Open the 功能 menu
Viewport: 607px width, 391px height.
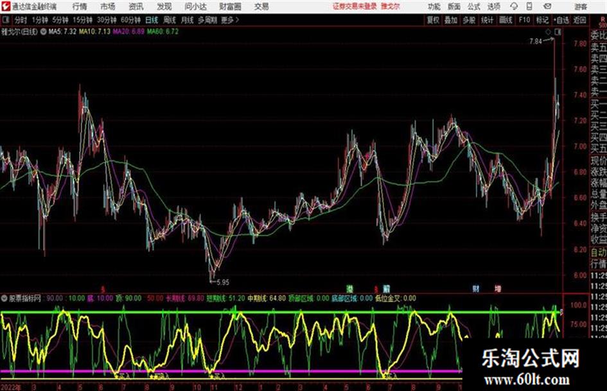434,6
